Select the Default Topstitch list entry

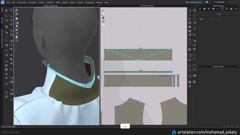(x=216, y=19)
